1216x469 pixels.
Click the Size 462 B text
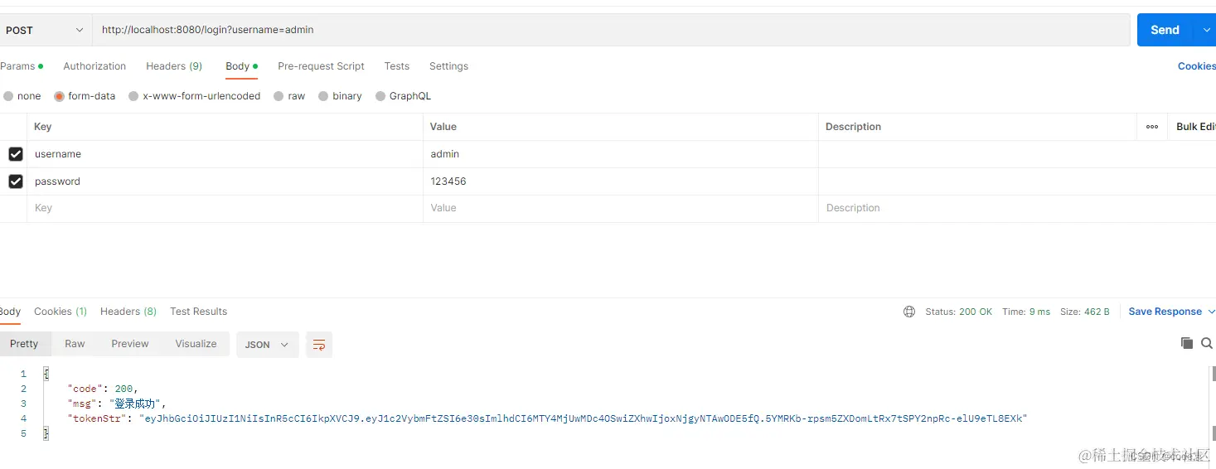coord(1085,312)
